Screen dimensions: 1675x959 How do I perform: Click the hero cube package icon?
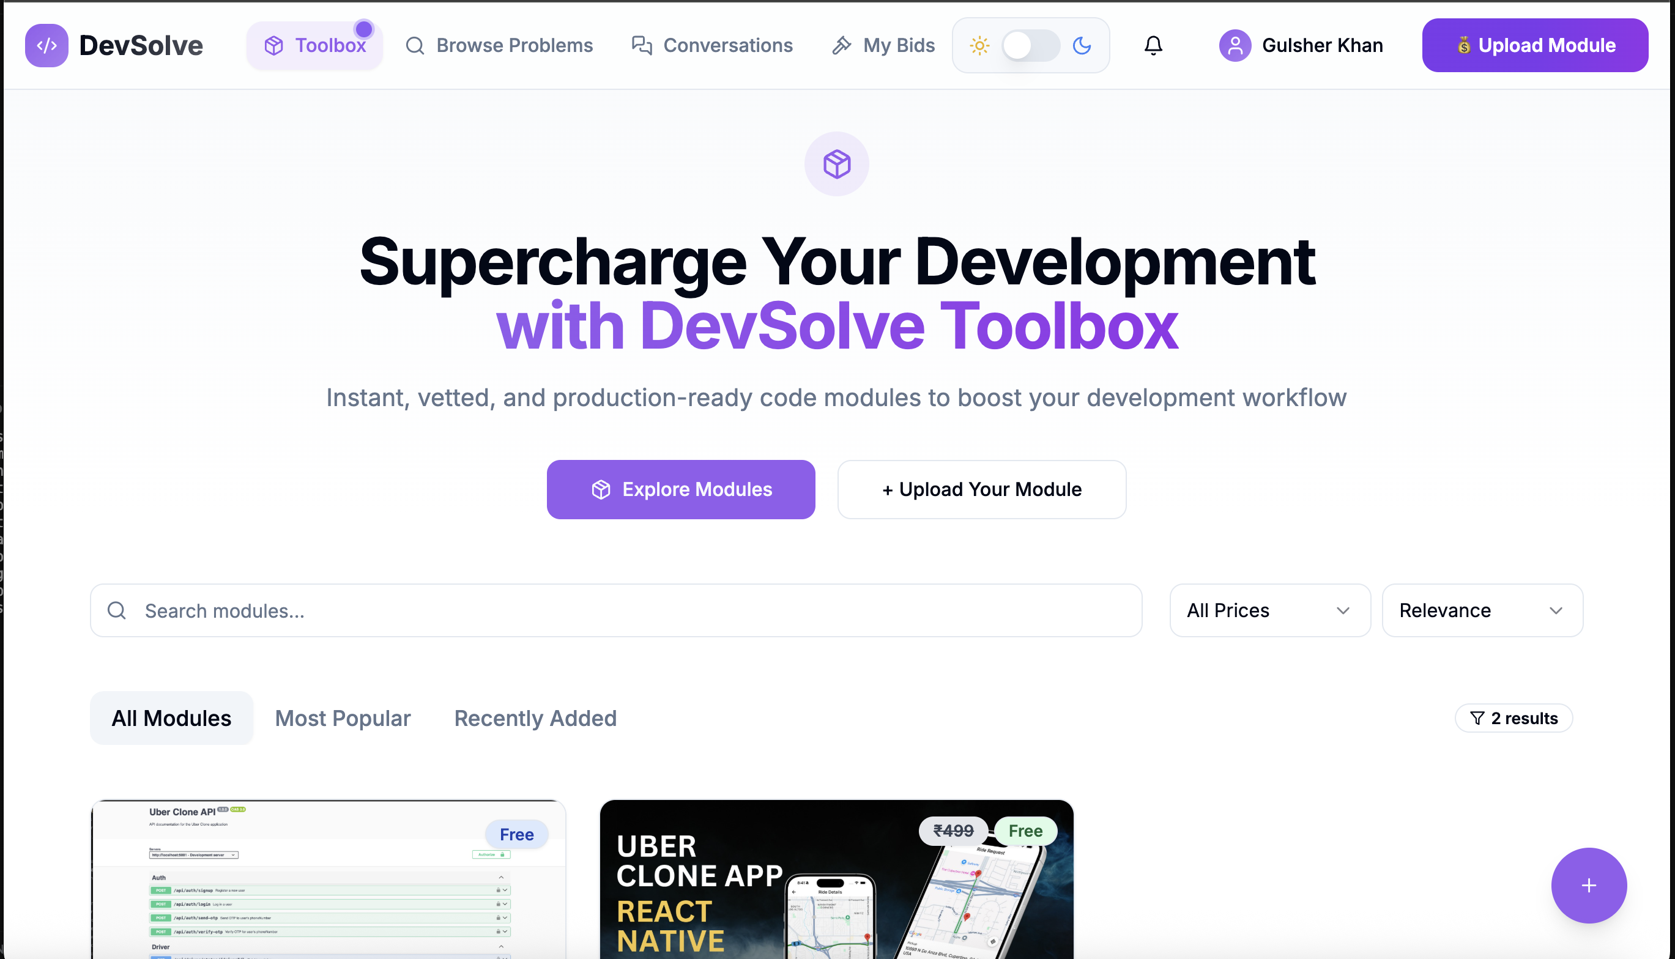[836, 164]
